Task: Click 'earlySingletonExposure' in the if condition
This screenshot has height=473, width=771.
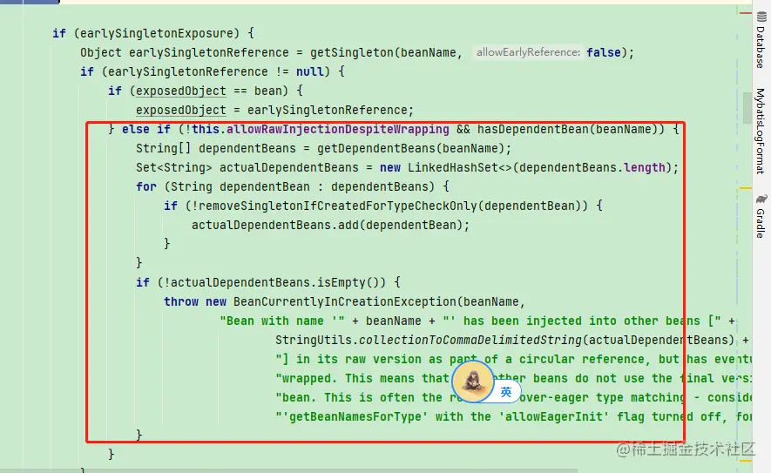Action: tap(157, 33)
